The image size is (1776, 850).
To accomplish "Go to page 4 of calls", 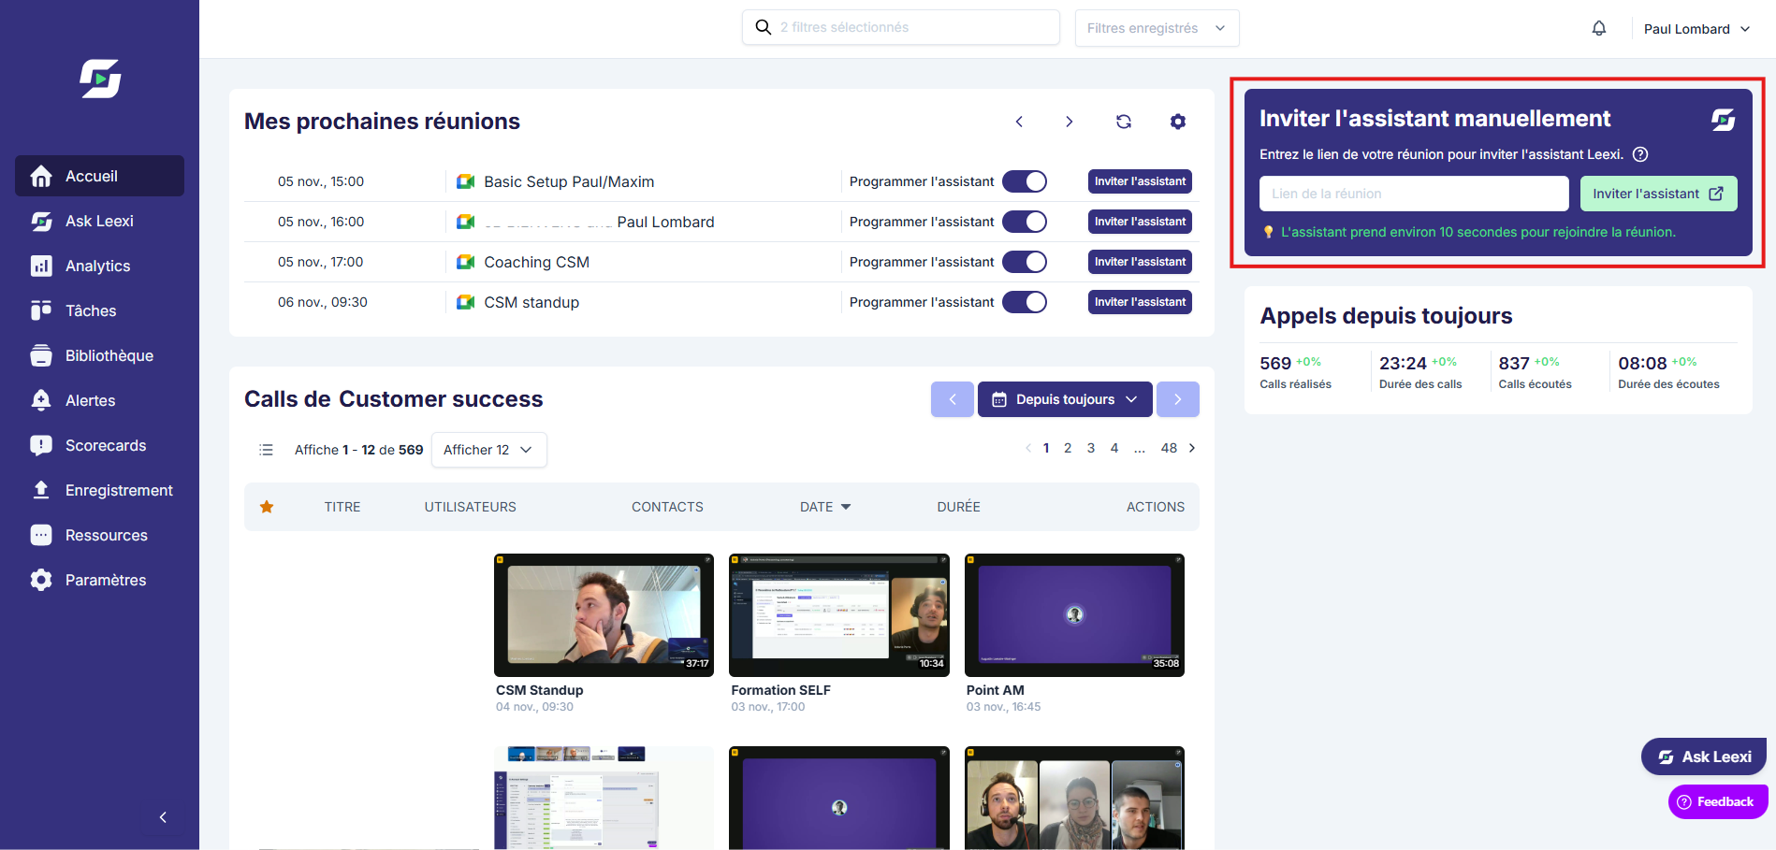I will 1114,448.
